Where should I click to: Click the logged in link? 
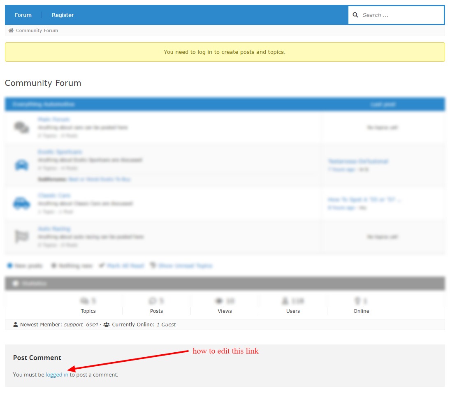pyautogui.click(x=57, y=374)
